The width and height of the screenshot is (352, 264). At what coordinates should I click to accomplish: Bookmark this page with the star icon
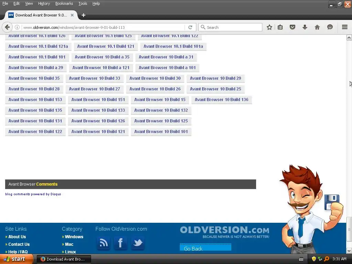point(269,27)
